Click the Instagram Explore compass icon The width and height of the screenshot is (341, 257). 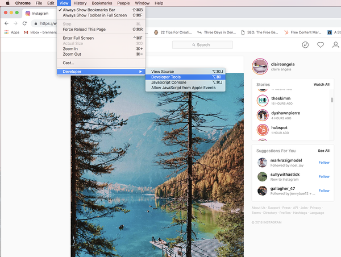(305, 44)
